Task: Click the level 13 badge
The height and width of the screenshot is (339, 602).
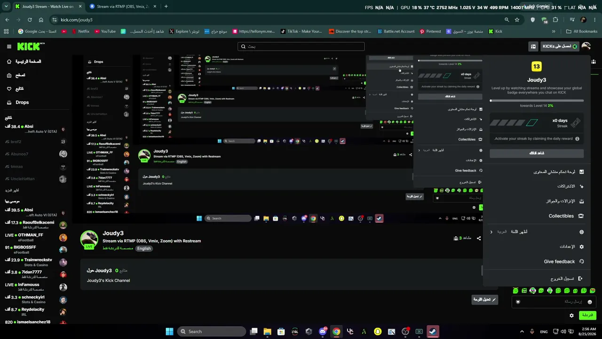Action: 536,66
